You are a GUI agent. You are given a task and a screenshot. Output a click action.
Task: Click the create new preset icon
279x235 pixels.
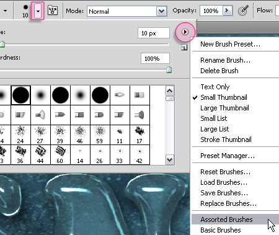(184, 48)
